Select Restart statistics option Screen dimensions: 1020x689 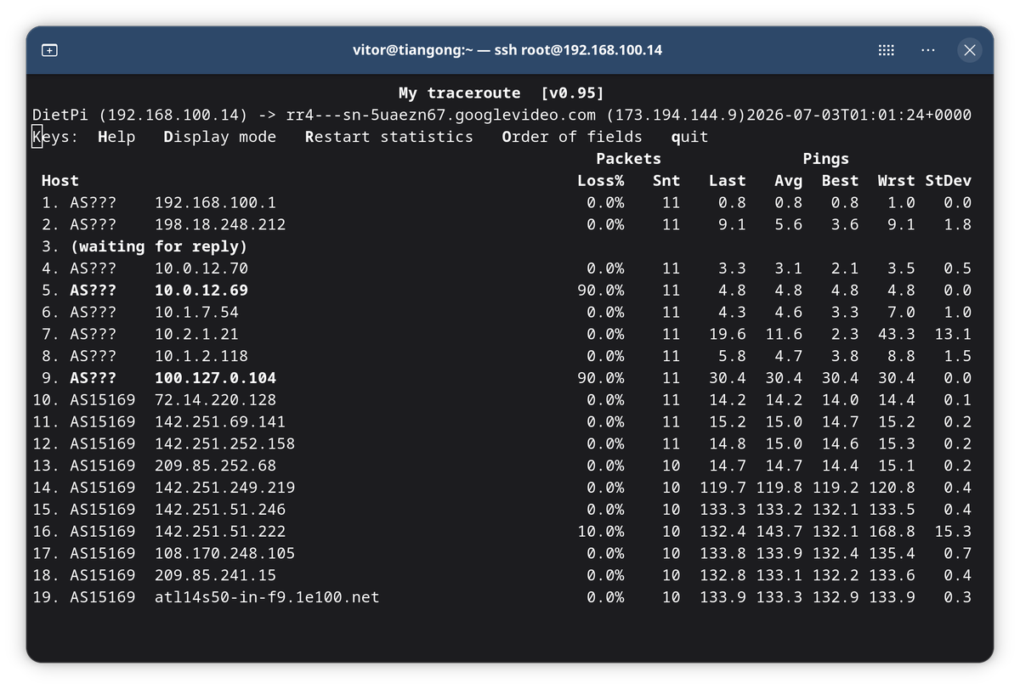tap(389, 137)
